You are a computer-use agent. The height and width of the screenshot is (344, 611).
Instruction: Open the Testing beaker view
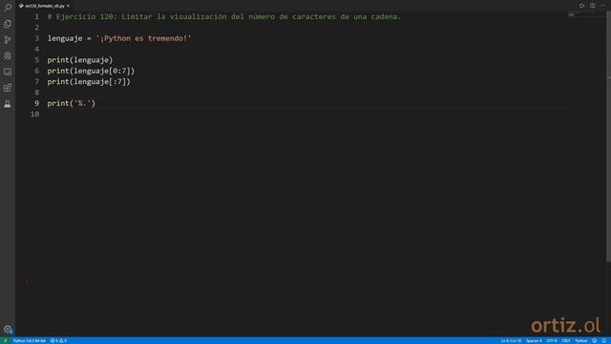[8, 104]
